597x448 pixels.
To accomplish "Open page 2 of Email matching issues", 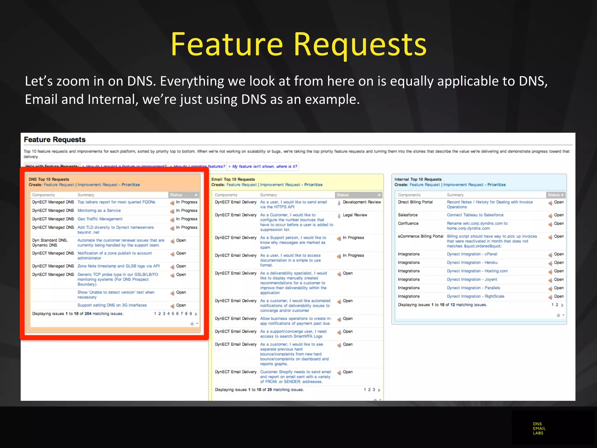I will click(369, 390).
